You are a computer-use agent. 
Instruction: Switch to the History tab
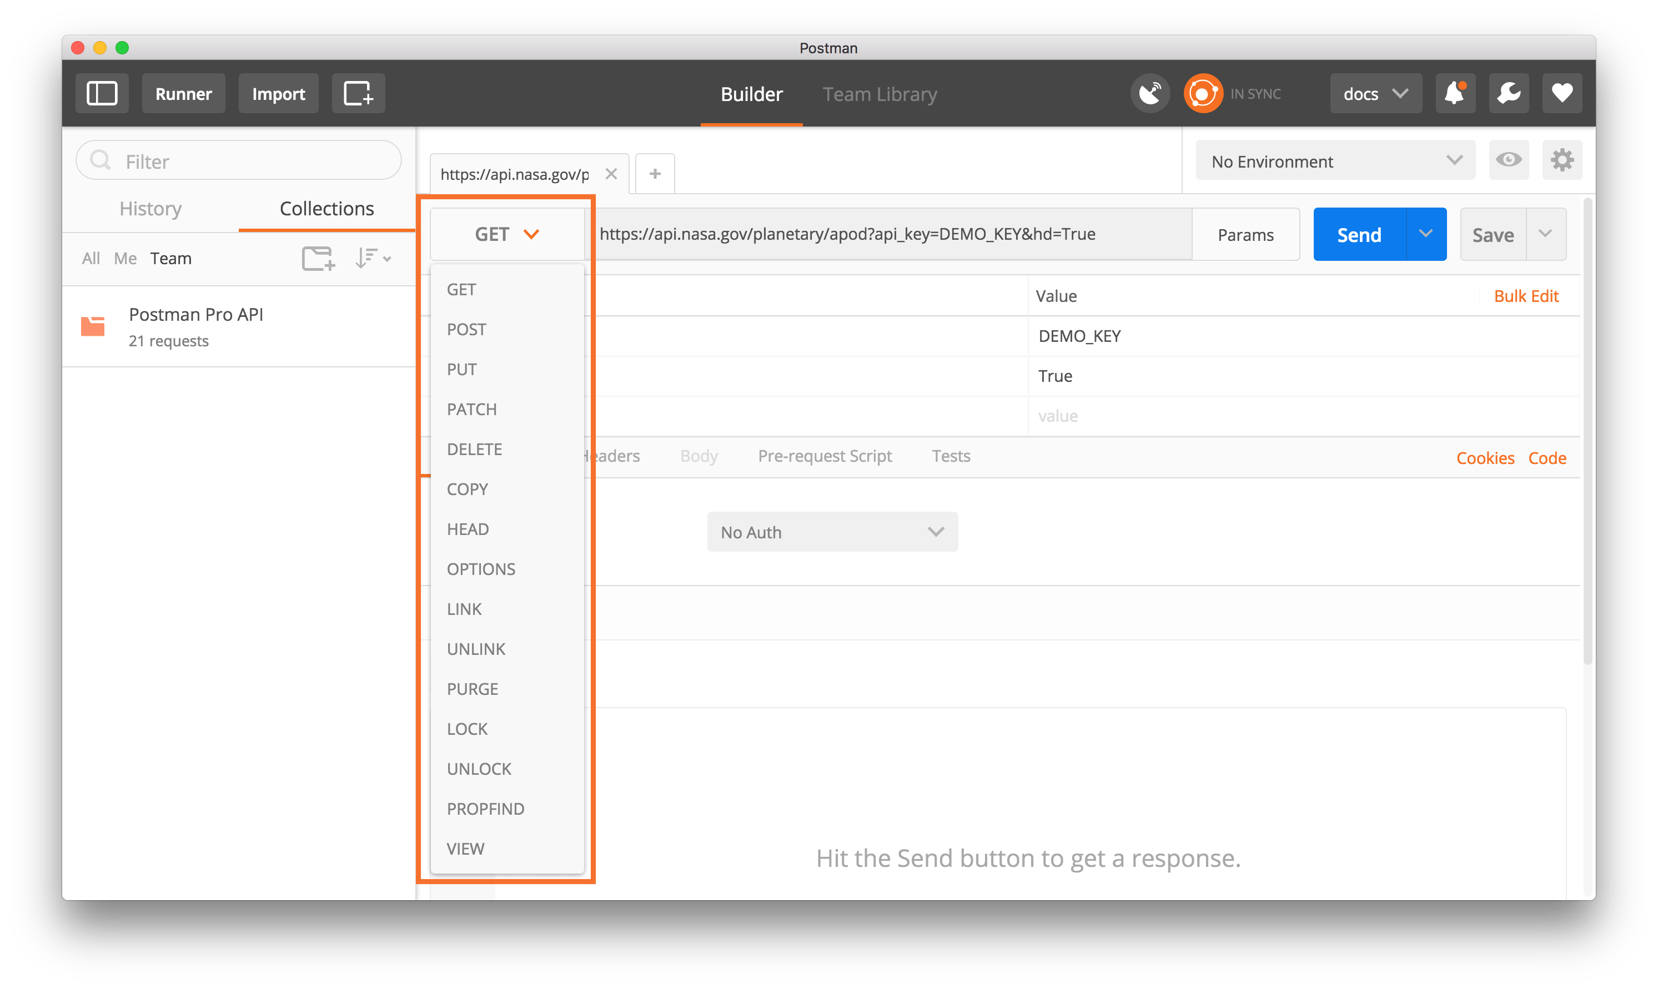pos(150,209)
